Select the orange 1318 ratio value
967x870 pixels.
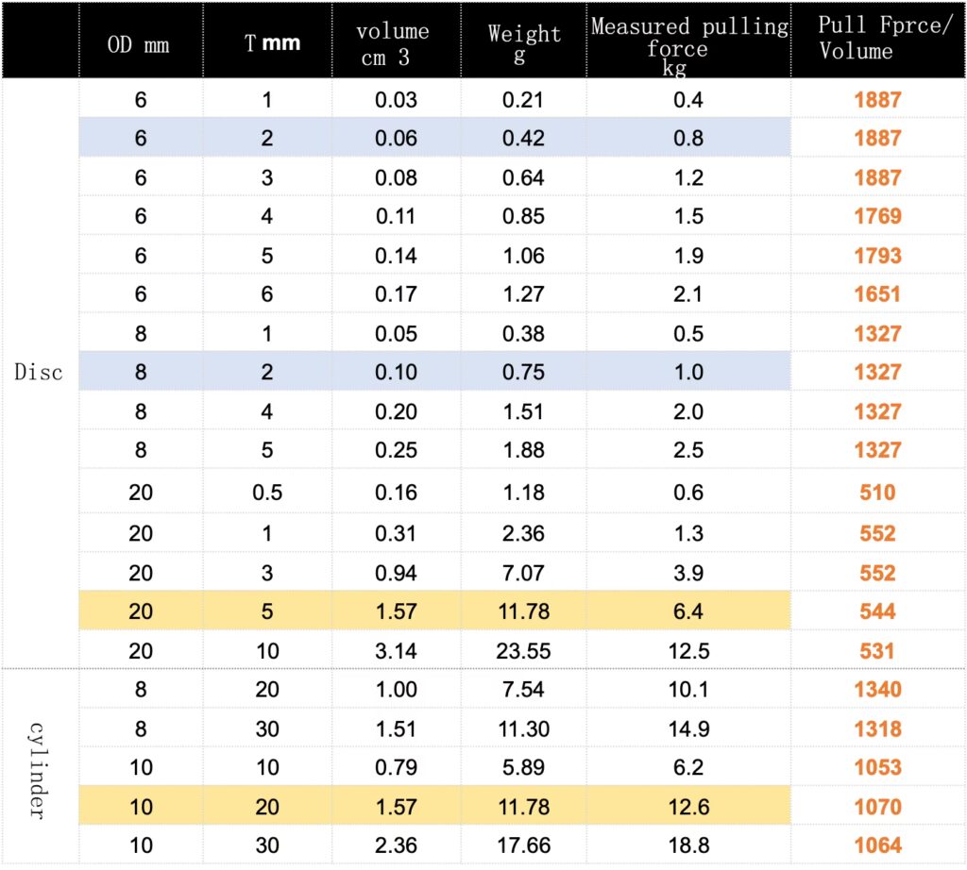coord(877,728)
